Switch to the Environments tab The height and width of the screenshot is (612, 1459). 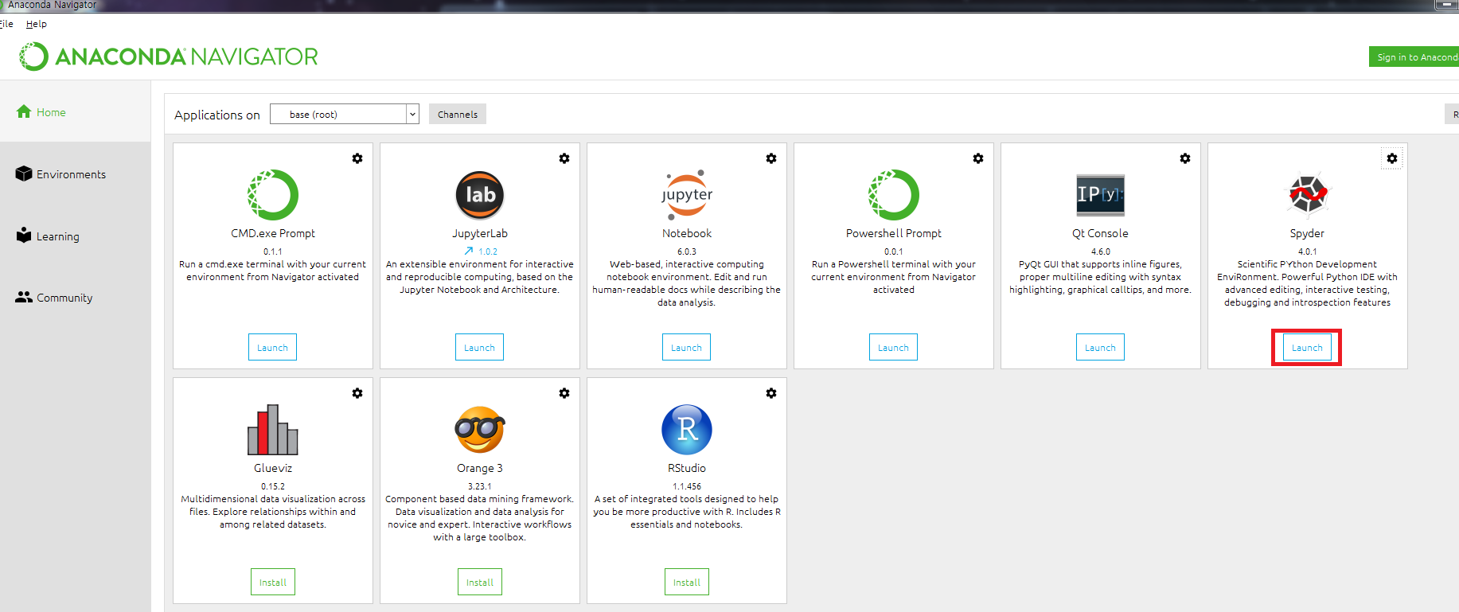coord(76,174)
